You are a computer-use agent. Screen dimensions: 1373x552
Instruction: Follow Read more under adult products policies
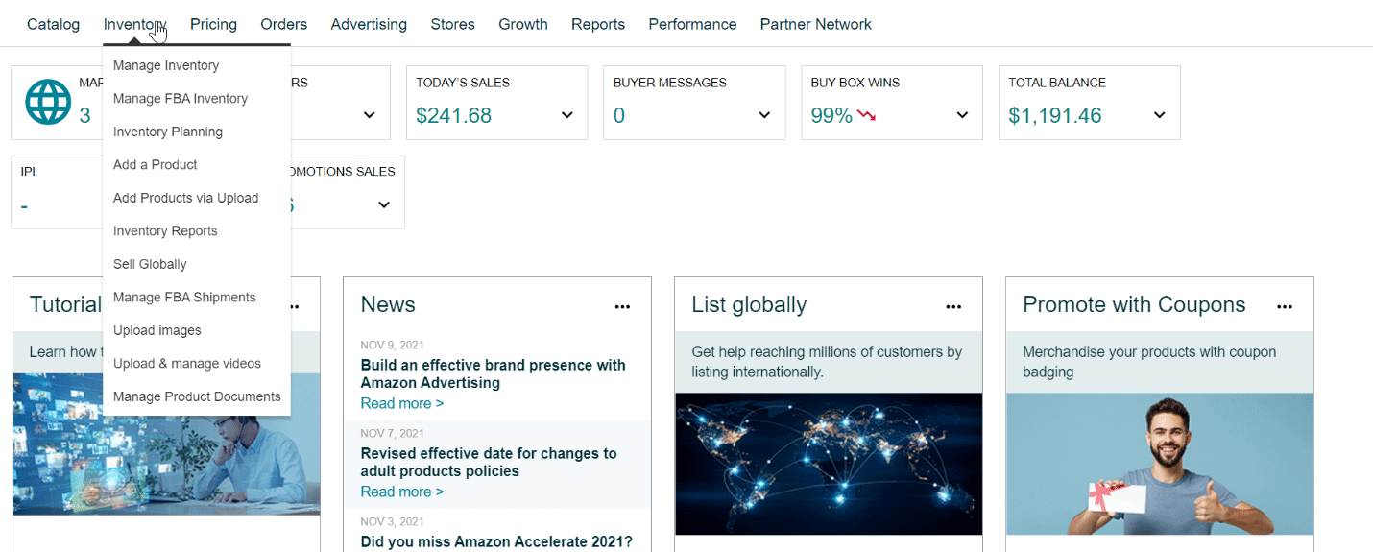pyautogui.click(x=402, y=492)
